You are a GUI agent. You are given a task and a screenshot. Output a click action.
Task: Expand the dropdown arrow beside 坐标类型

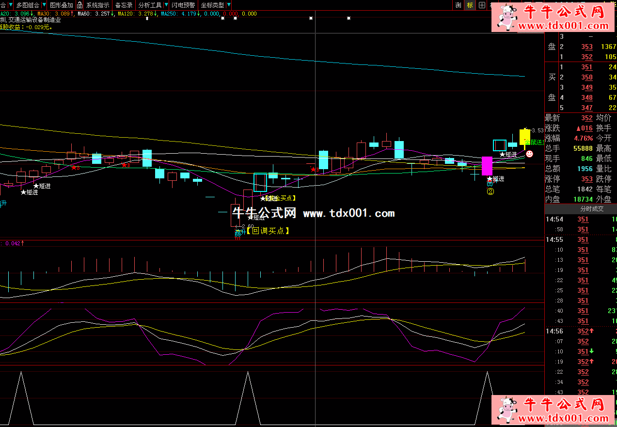click(x=228, y=5)
